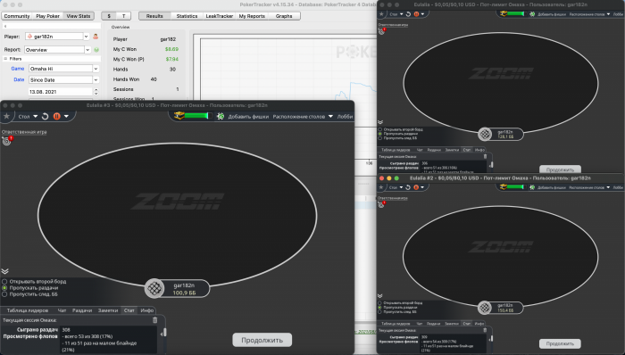The image size is (625, 355).
Task: Open the arrow next to pause icon in Eulalia #3
Action: (66, 116)
